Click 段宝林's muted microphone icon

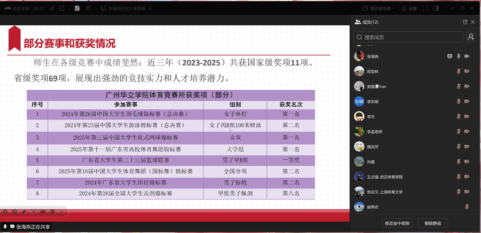(x=459, y=71)
